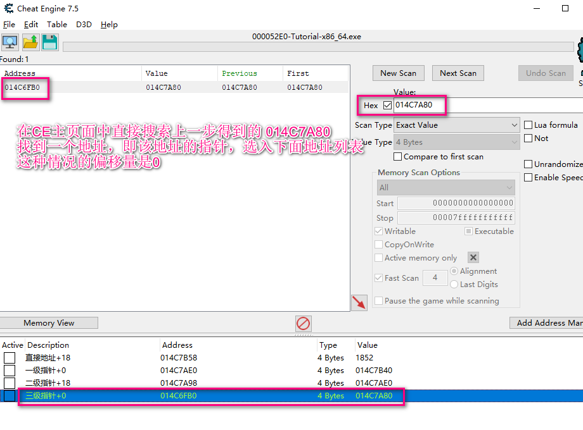Screen dimensions: 583x430
Task: Click the scan progress bar
Action: pyautogui.click(x=318, y=47)
